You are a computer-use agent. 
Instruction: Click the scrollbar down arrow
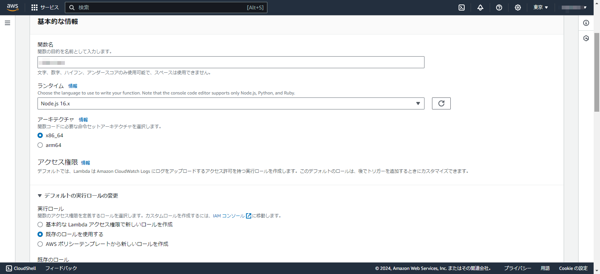point(597,271)
